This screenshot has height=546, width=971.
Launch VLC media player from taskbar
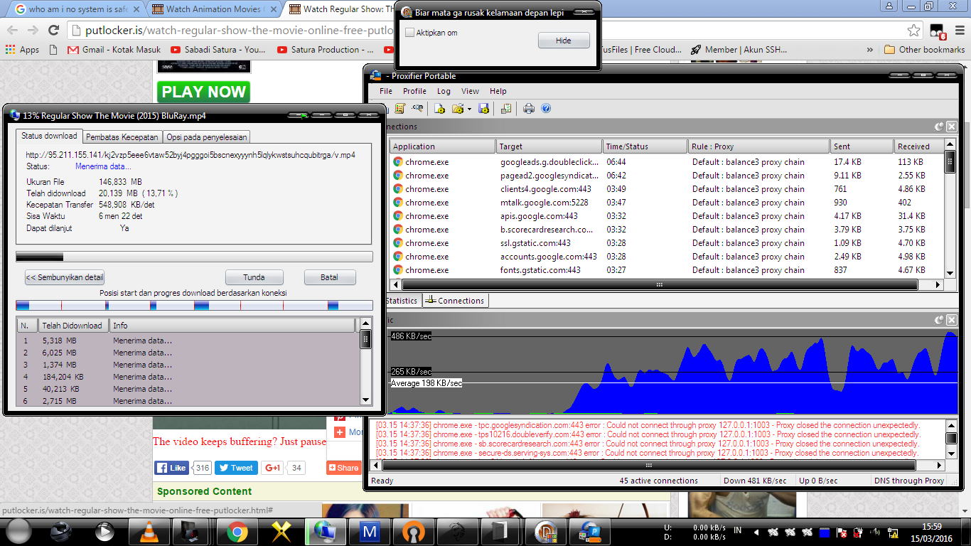(148, 532)
